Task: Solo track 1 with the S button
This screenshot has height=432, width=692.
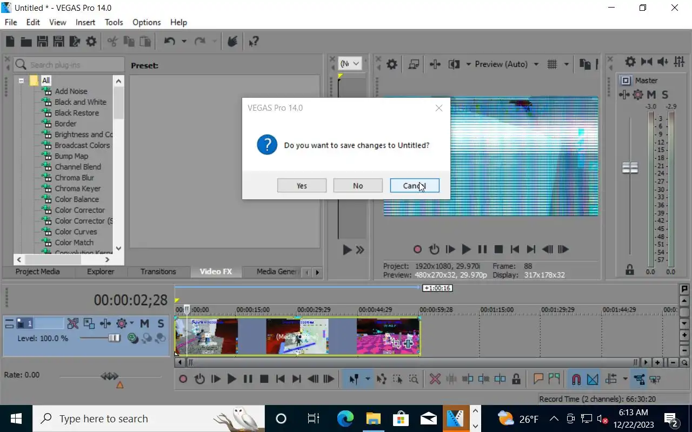Action: [x=161, y=323]
